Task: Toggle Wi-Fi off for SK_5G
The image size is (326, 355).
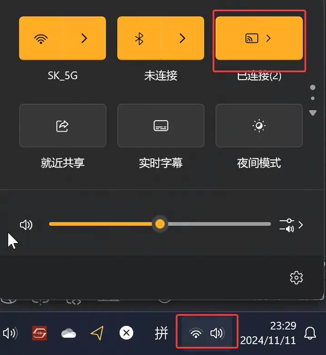Action: coord(41,38)
